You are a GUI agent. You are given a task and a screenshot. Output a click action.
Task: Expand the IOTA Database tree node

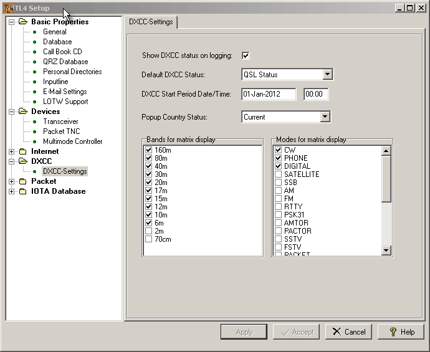click(11, 191)
